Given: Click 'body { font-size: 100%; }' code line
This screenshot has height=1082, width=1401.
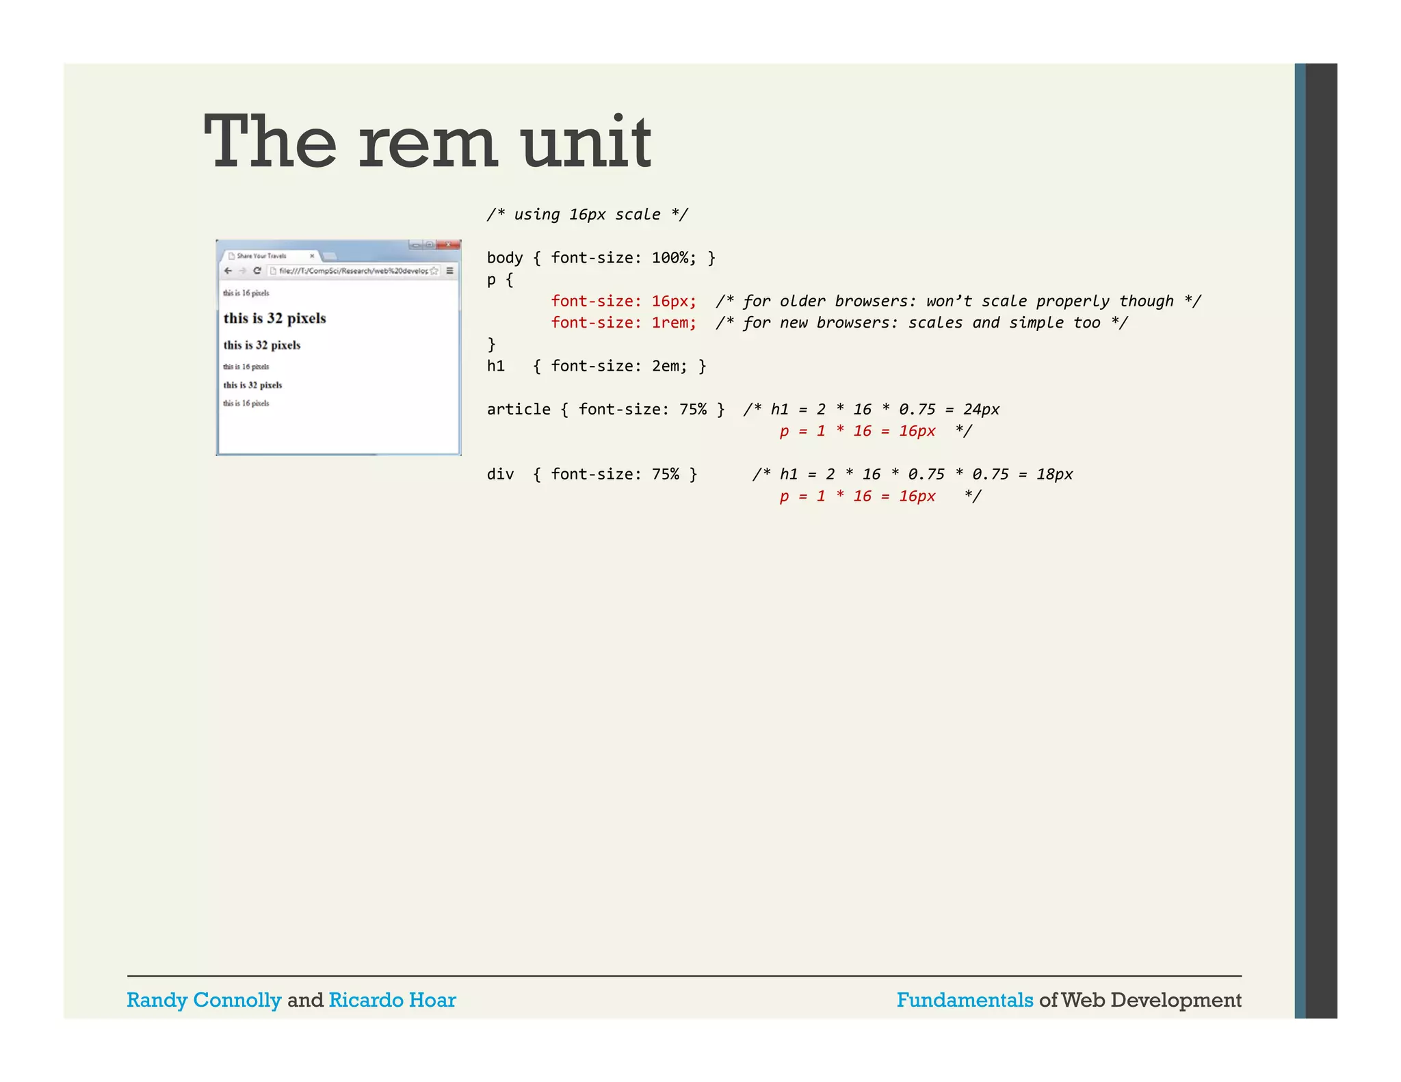Looking at the screenshot, I should (x=601, y=258).
